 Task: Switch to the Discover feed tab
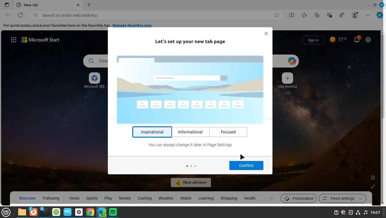pos(28,198)
